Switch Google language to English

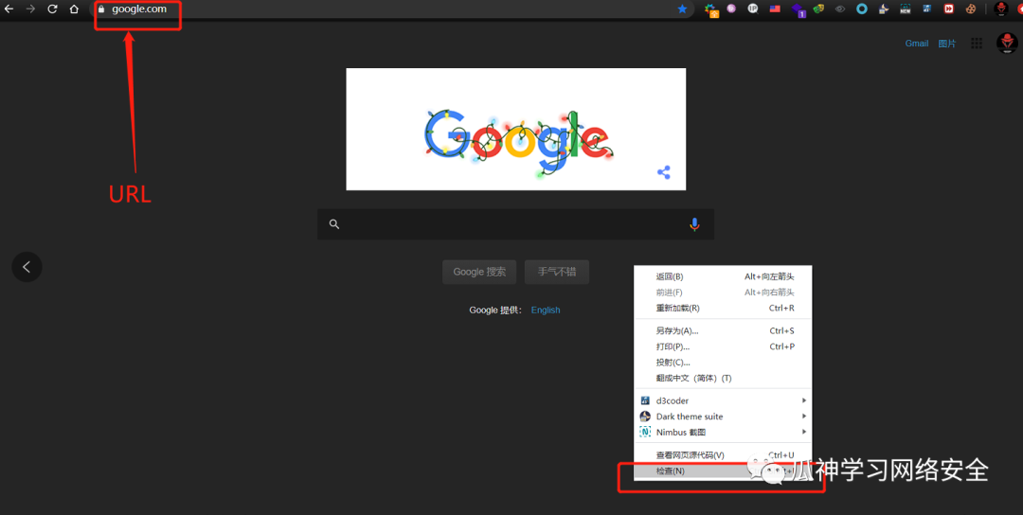click(546, 310)
